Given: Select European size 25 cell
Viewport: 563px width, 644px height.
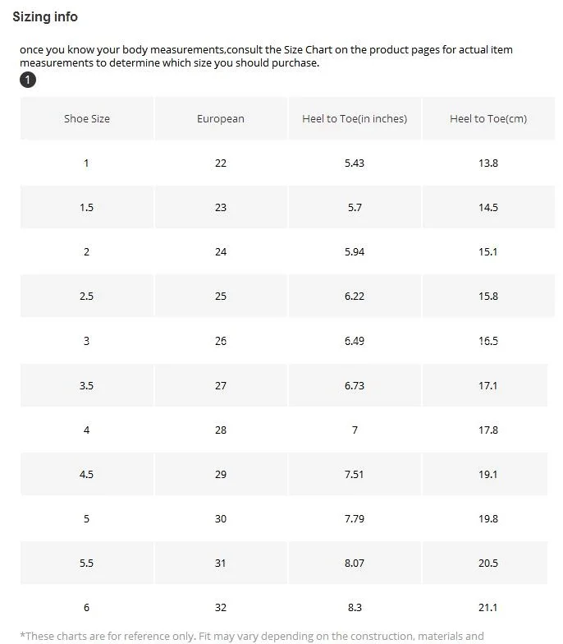Looking at the screenshot, I should coord(221,296).
